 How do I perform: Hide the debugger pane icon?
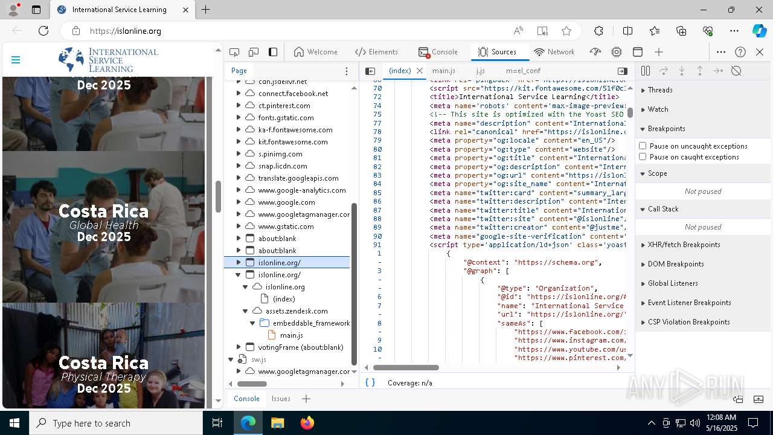tap(623, 71)
